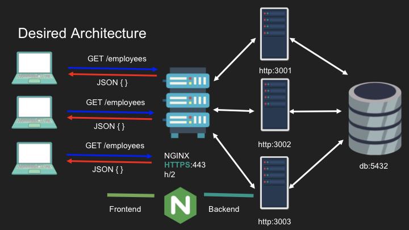Select the middle GET /employees label
Image resolution: width=409 pixels, height=230 pixels.
[115, 102]
